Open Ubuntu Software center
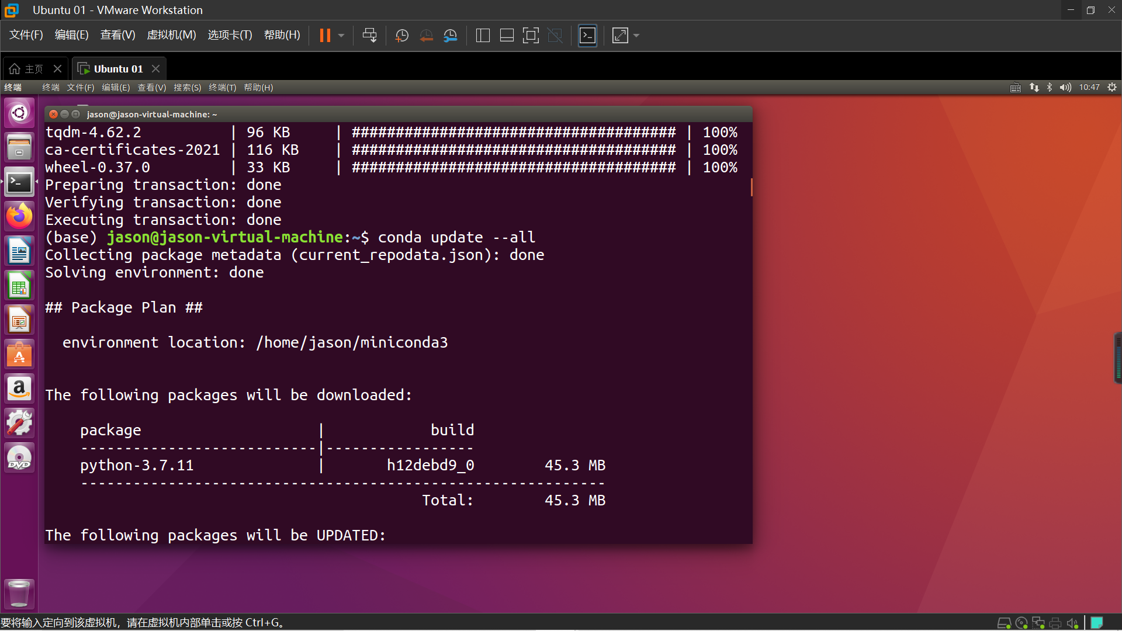This screenshot has width=1122, height=631. (19, 355)
